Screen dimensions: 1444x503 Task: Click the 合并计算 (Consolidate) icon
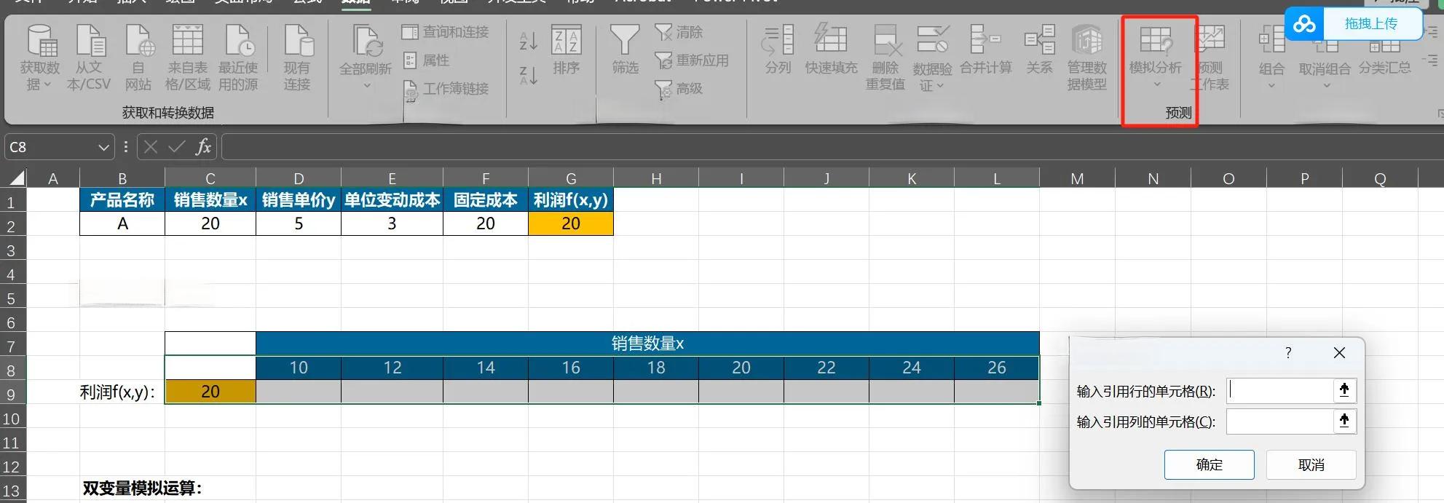(985, 42)
